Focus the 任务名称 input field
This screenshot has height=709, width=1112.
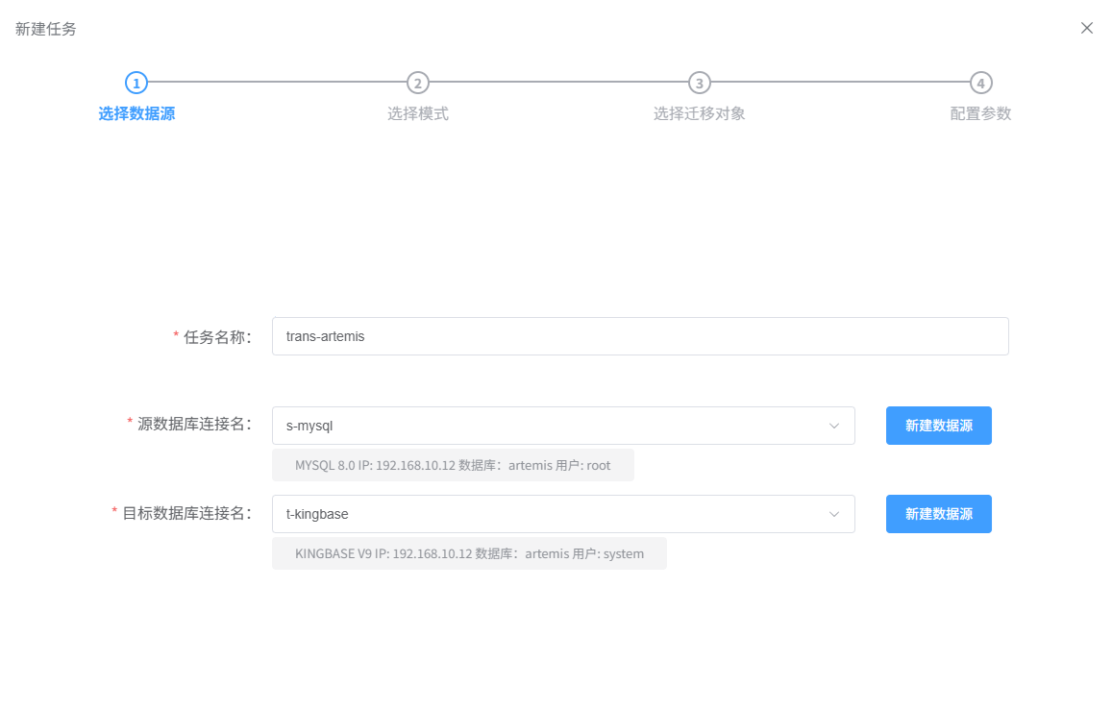(x=640, y=336)
